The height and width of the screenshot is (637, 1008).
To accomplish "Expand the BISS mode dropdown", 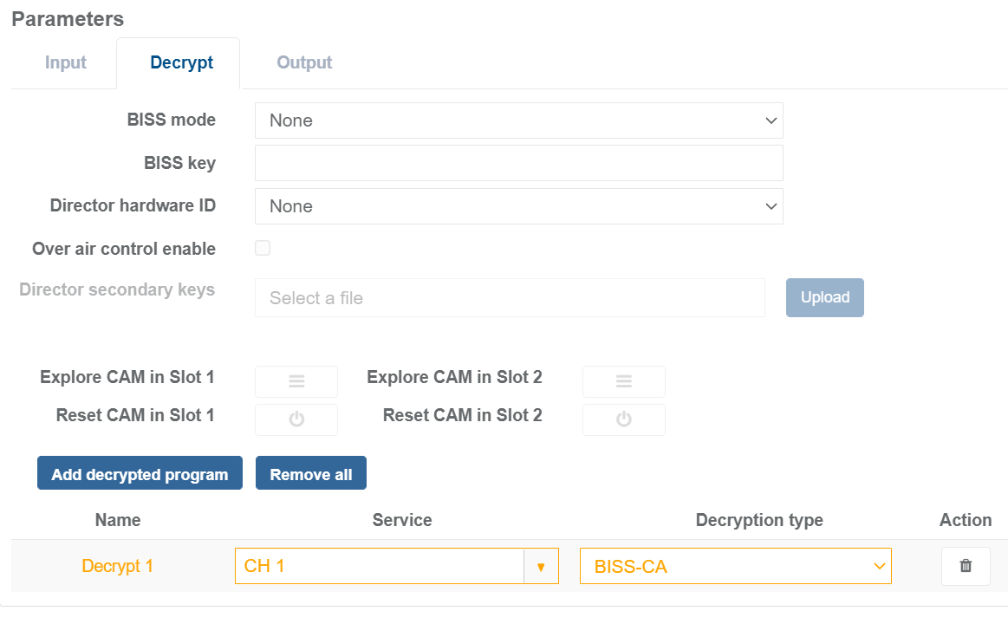I will click(518, 120).
